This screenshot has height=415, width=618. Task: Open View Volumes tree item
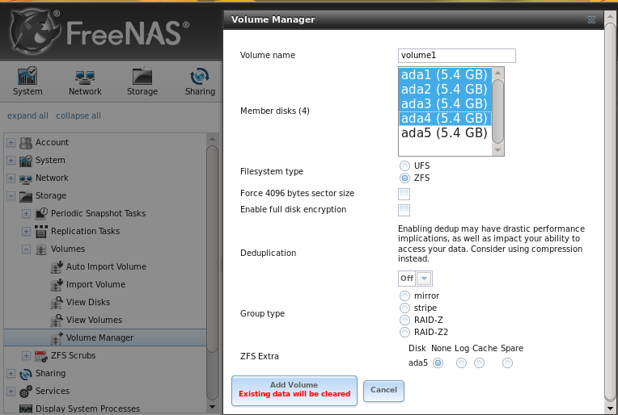94,321
